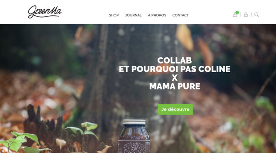Click the GreenMa handwritten logo

click(45, 12)
